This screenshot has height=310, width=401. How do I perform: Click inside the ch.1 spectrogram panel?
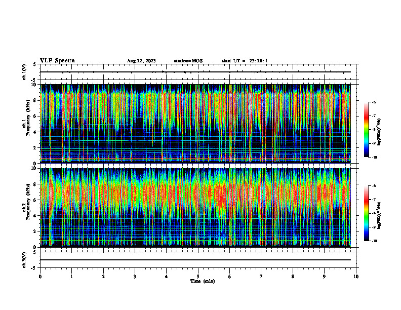tap(195, 124)
